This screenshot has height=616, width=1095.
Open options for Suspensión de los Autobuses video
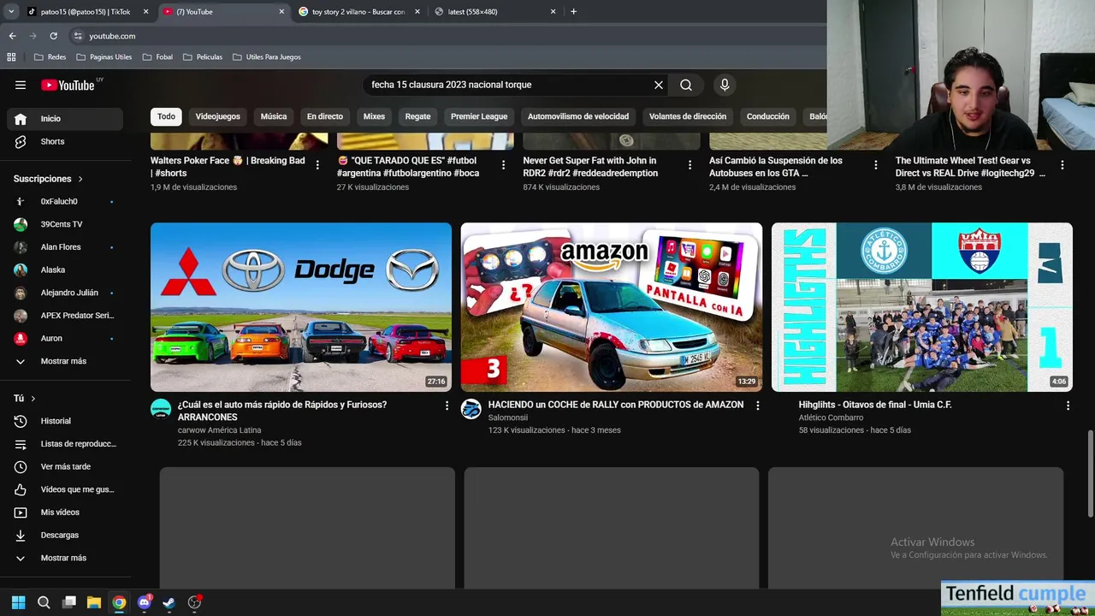tap(876, 165)
